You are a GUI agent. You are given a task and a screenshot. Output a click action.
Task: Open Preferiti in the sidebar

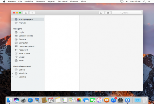click(x=28, y=23)
